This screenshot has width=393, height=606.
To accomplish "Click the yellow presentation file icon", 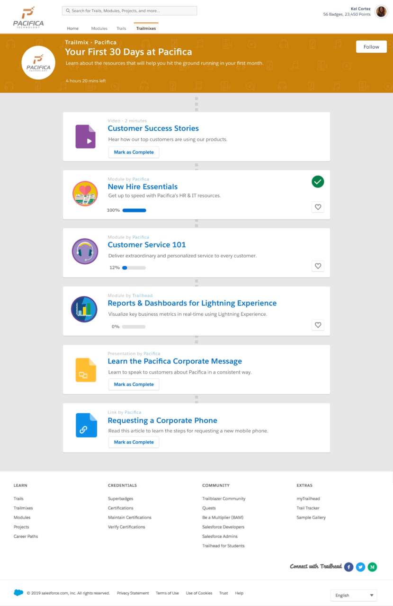I will tap(86, 370).
